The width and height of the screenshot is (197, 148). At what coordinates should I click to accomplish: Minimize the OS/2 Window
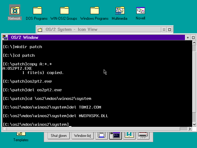(188, 38)
